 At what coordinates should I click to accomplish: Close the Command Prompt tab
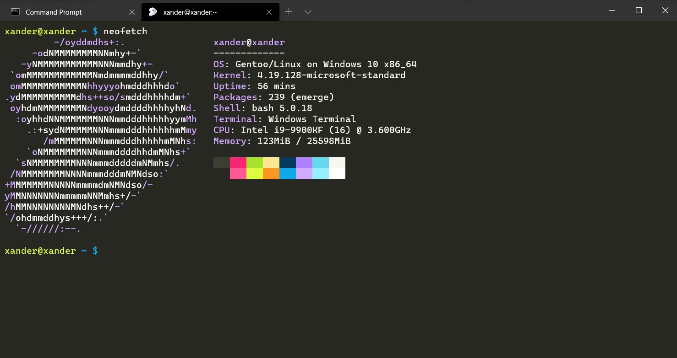(x=132, y=12)
